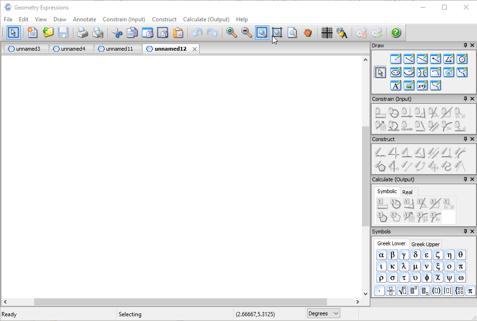Toggle pin on the Symbols panel
The height and width of the screenshot is (321, 477).
click(465, 232)
